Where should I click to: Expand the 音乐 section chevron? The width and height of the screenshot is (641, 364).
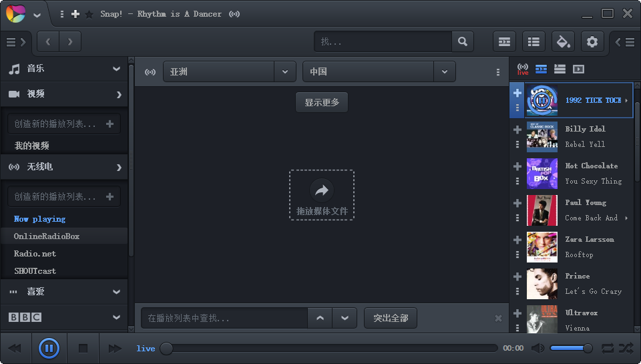116,69
